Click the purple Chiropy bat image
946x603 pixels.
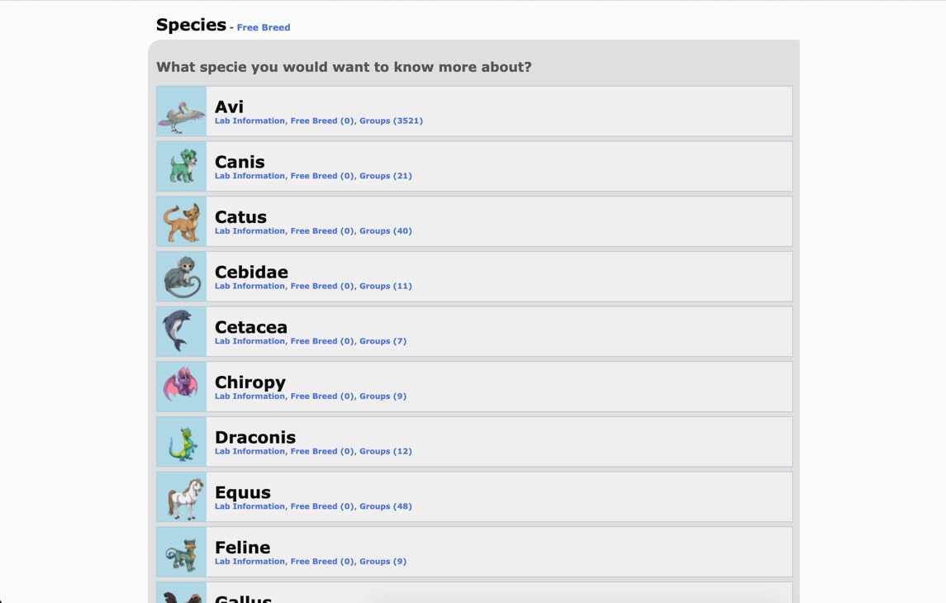pos(181,387)
